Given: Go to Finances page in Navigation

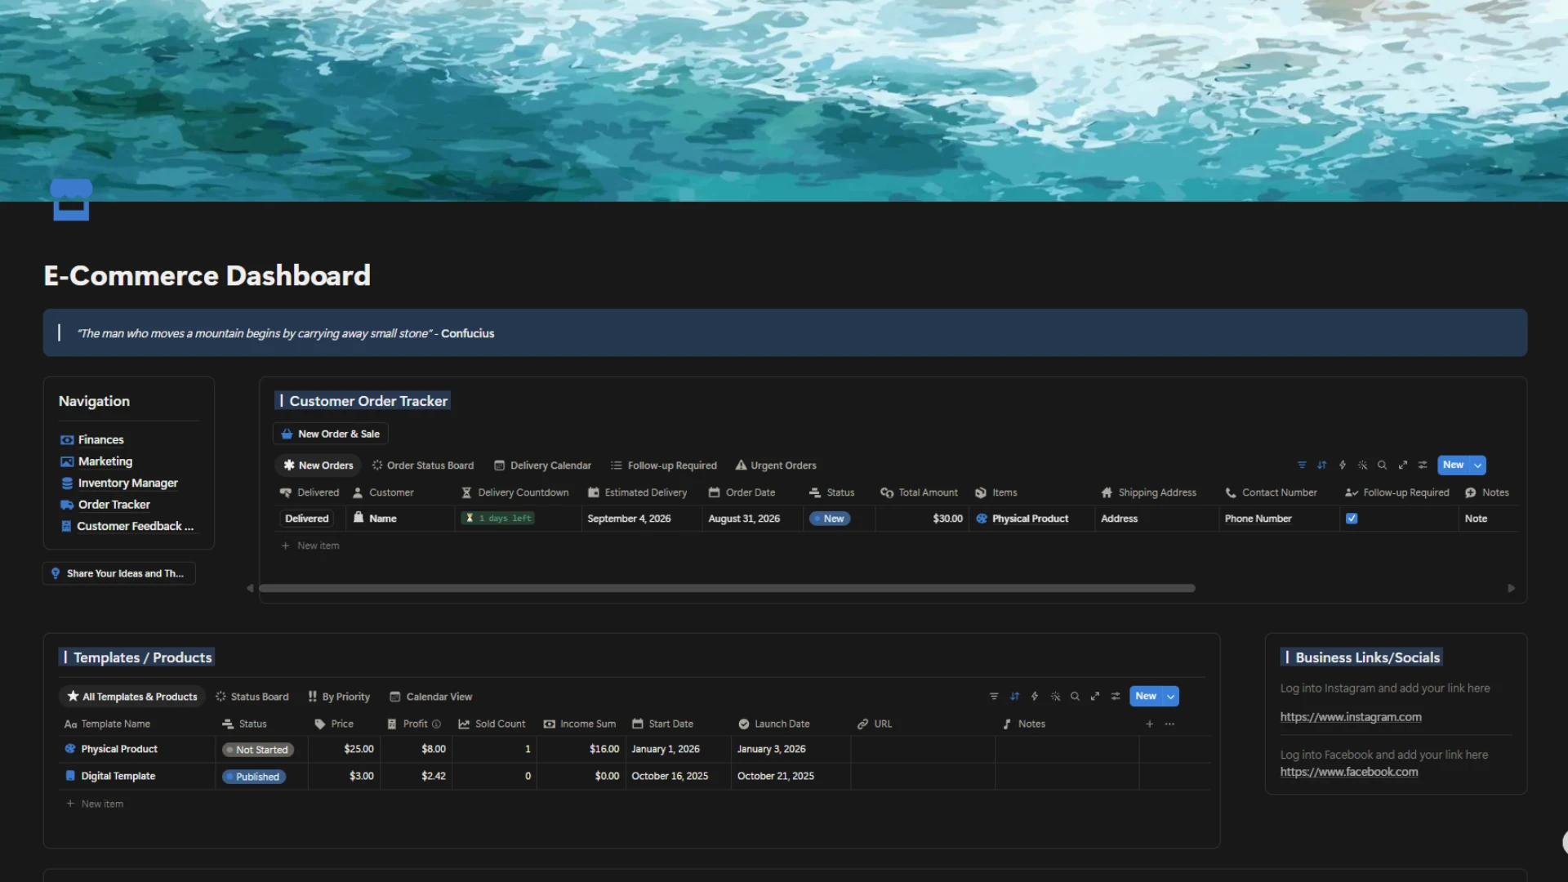Looking at the screenshot, I should tap(92, 439).
